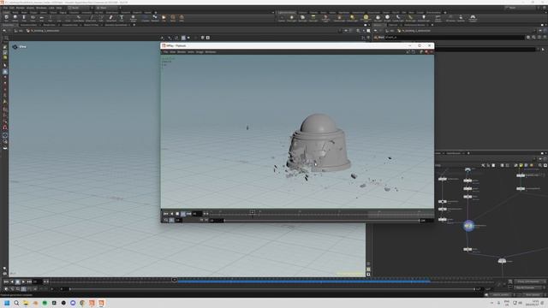Open Houdini Render menu
The height and width of the screenshot is (308, 548).
[x=21, y=8]
